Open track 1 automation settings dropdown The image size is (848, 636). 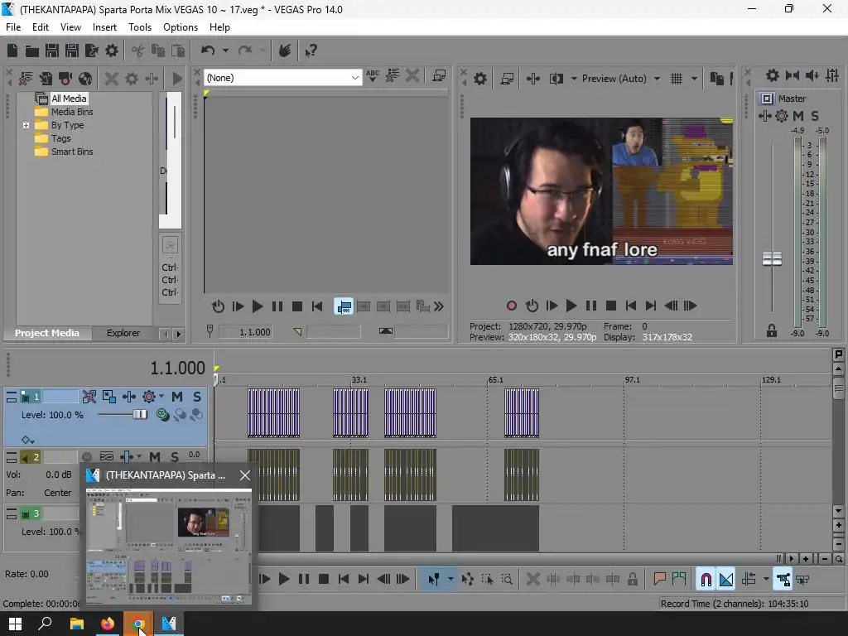point(161,397)
